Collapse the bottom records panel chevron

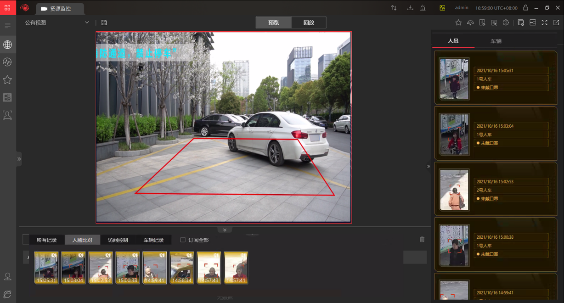coord(225,230)
